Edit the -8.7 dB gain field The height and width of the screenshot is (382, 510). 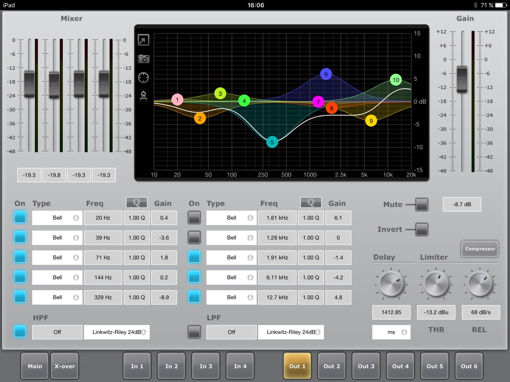click(x=462, y=204)
